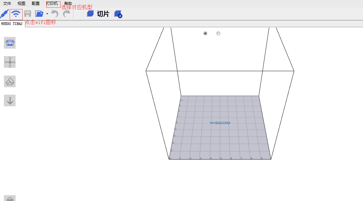Click the redo arrow icon
363x201 pixels.
[x=67, y=14]
